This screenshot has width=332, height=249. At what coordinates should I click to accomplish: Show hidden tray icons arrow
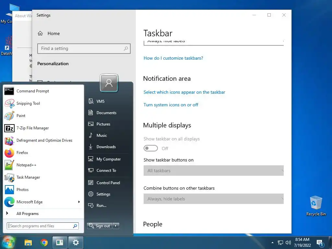click(x=272, y=243)
